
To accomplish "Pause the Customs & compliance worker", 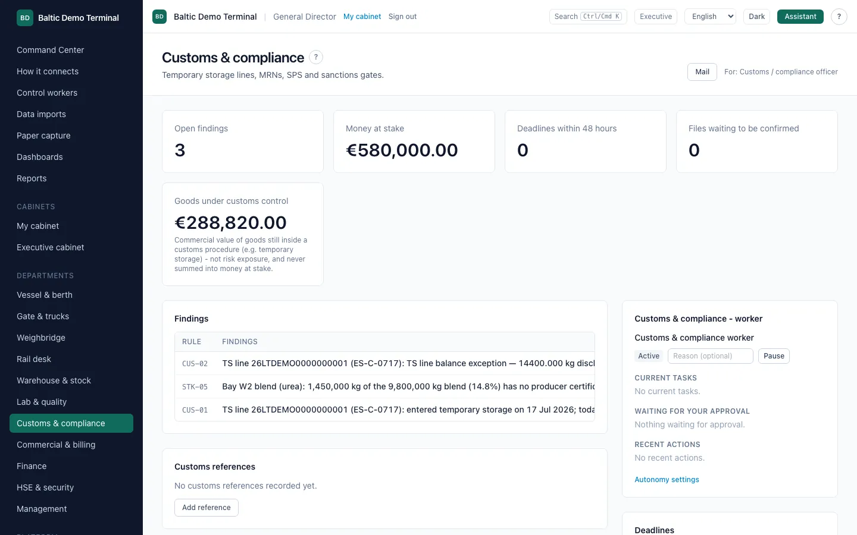I will (x=774, y=356).
